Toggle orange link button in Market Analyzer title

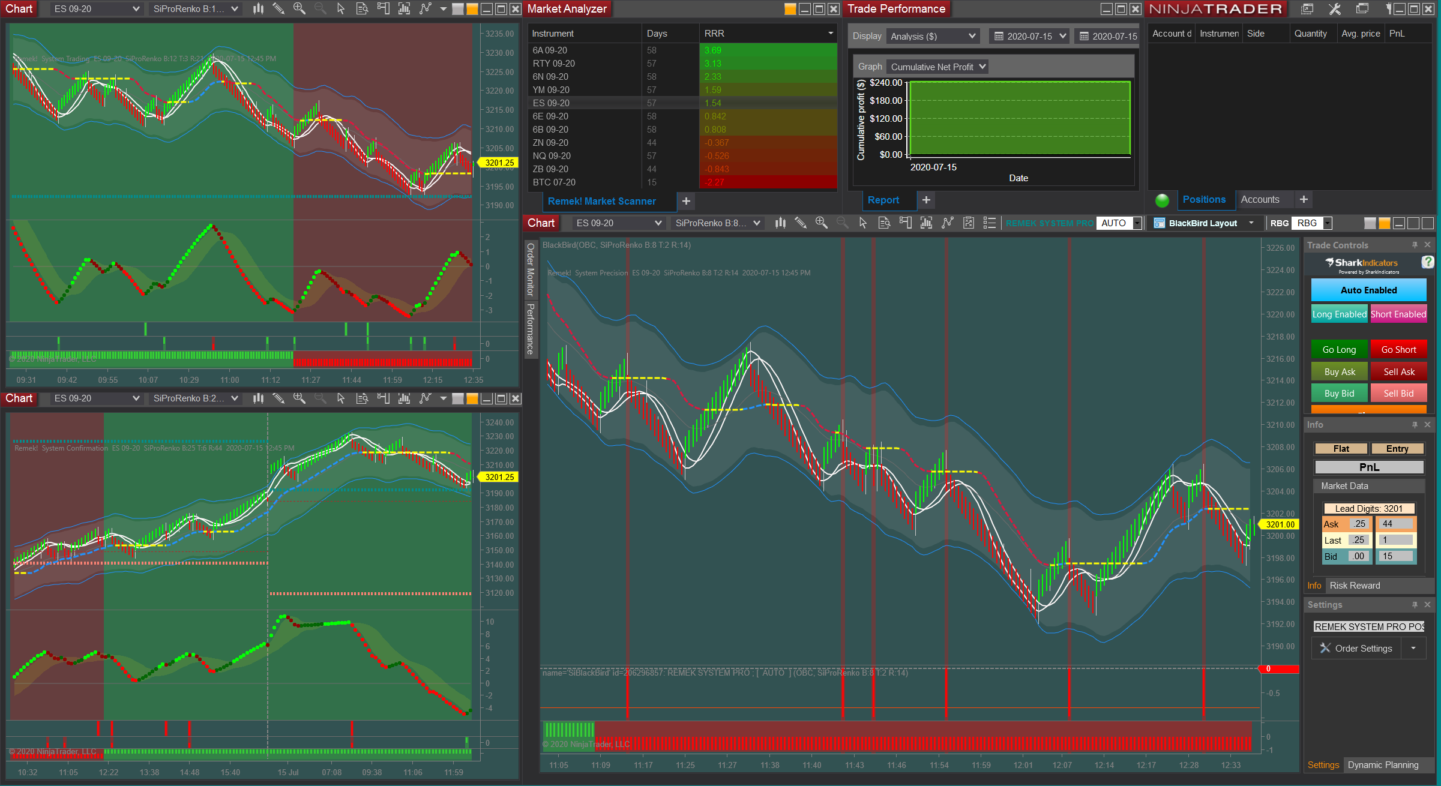tap(790, 9)
